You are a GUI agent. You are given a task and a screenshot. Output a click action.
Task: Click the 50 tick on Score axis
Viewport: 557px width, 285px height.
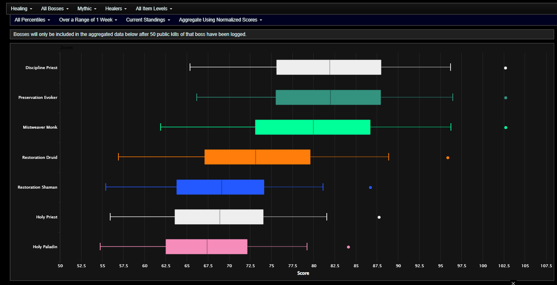60,266
